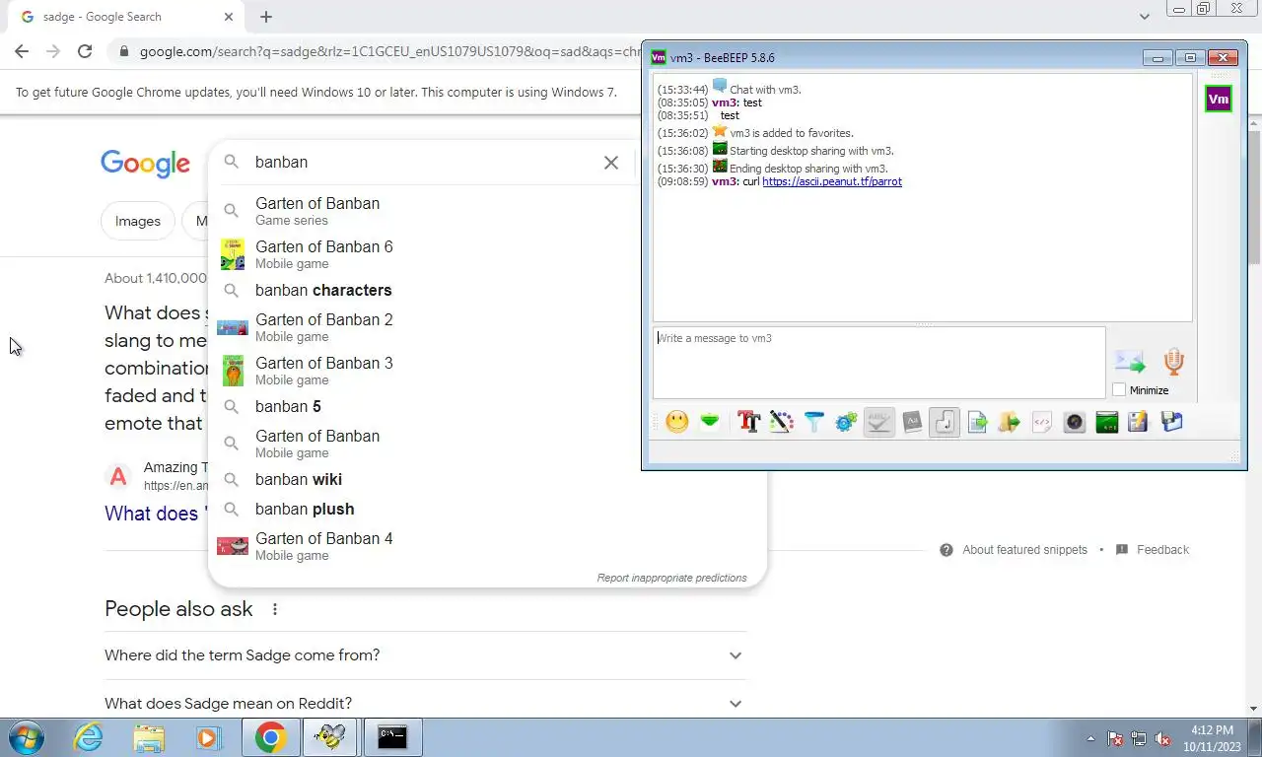Click the Chrome address bar
This screenshot has width=1262, height=757.
click(389, 51)
